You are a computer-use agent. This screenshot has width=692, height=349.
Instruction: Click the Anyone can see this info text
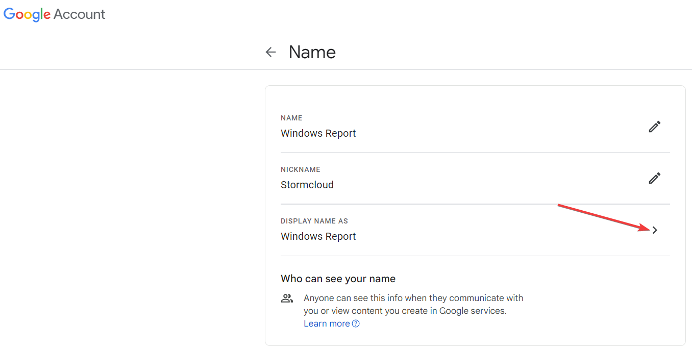(x=413, y=298)
